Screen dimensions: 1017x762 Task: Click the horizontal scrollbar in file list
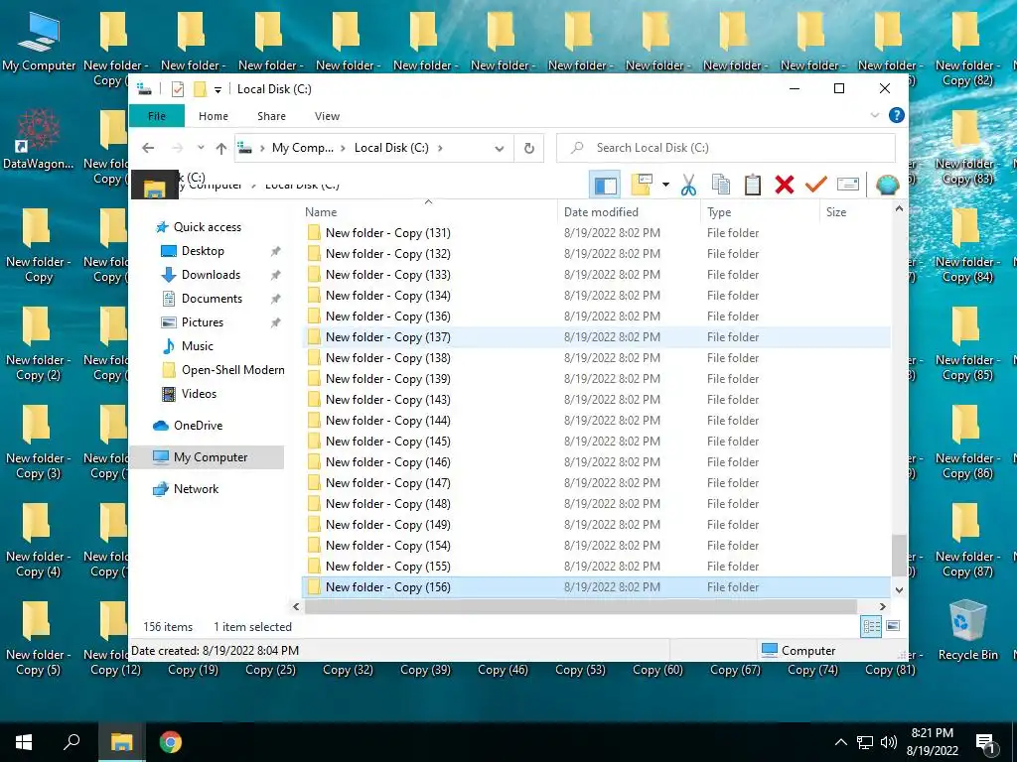pos(580,606)
